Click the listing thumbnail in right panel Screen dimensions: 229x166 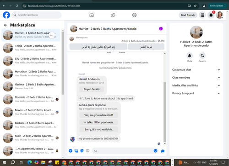(x=196, y=32)
